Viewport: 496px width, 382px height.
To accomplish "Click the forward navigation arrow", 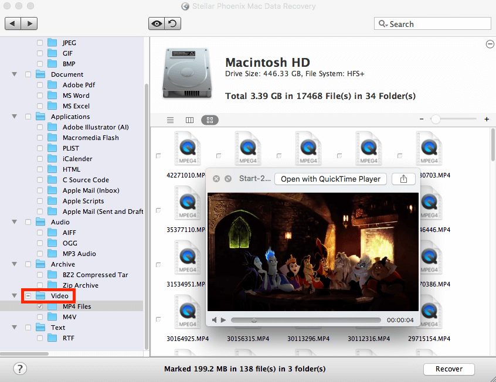I will (x=29, y=23).
